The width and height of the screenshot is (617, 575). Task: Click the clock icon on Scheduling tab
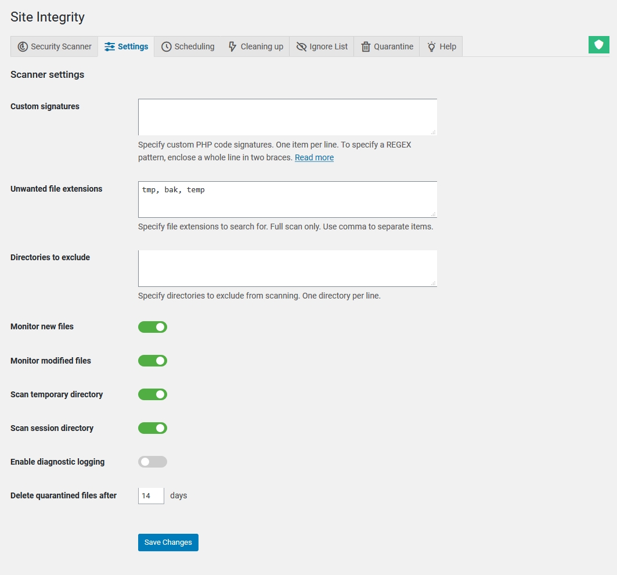pos(167,46)
